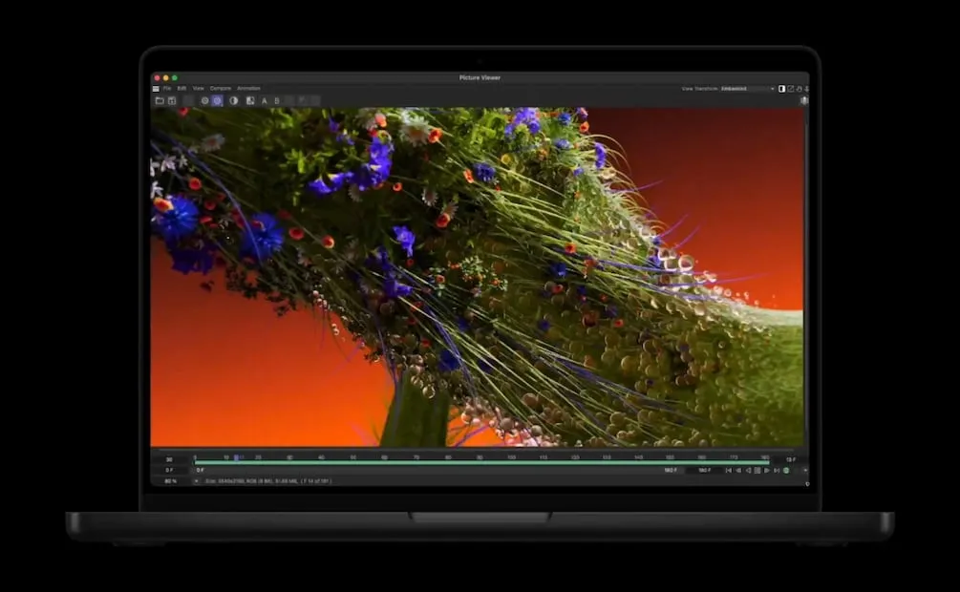This screenshot has width=960, height=592.
Task: Open the View menu
Action: [x=199, y=88]
